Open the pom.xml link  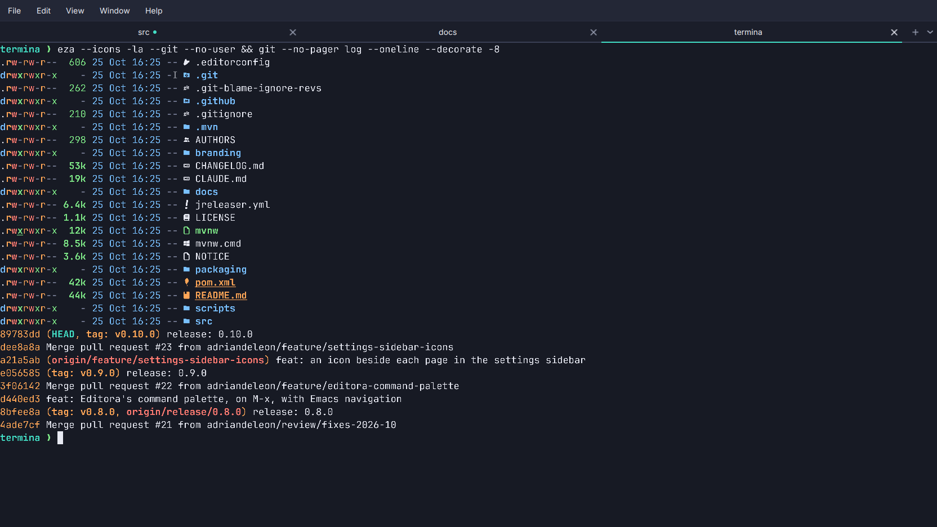point(215,283)
